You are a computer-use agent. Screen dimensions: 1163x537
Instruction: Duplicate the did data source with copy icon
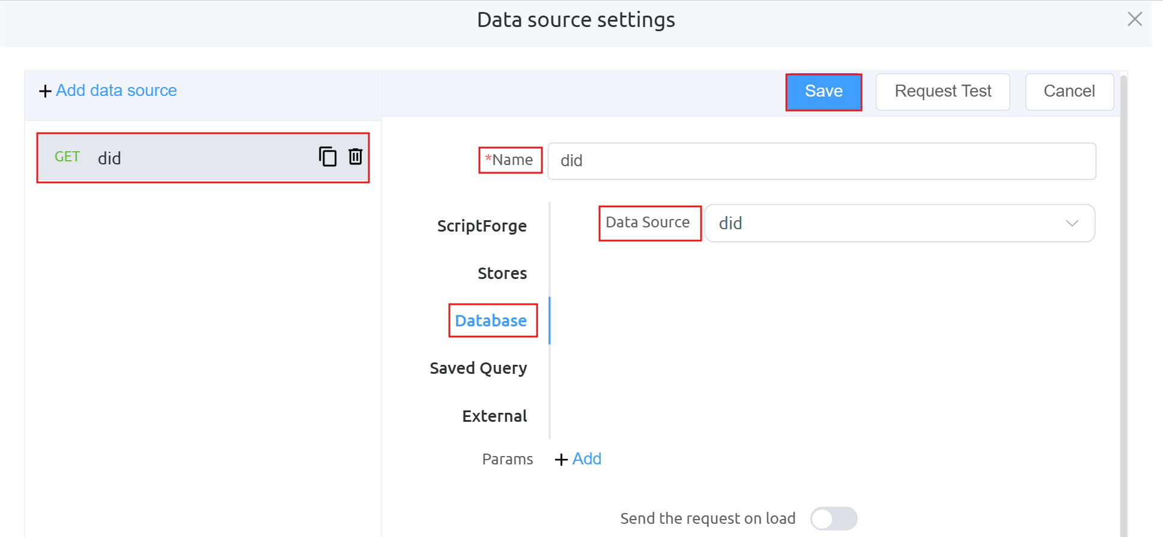point(327,157)
